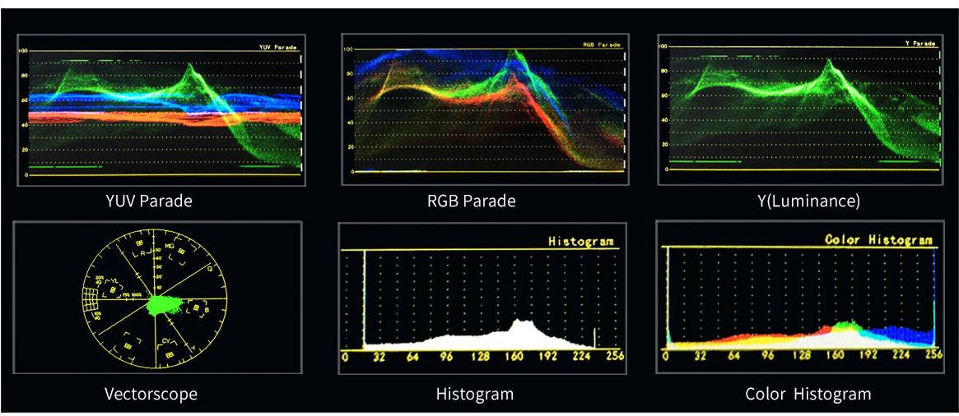The height and width of the screenshot is (416, 959).
Task: Click the "Color Histogram" caption at bottom
Action: click(808, 394)
